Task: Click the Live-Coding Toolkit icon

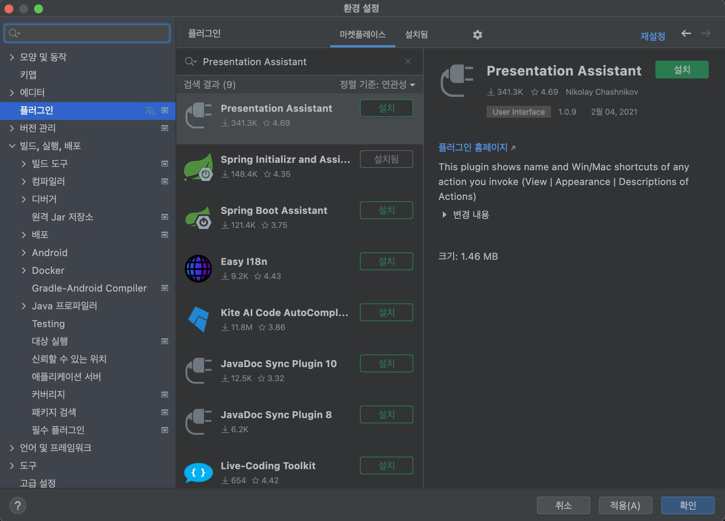Action: coord(198,473)
